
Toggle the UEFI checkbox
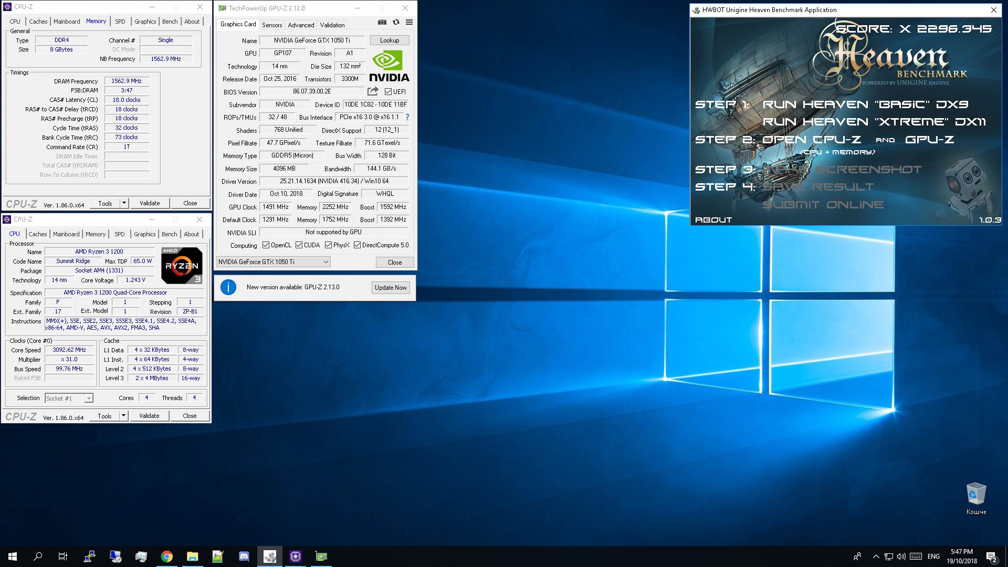pos(388,92)
